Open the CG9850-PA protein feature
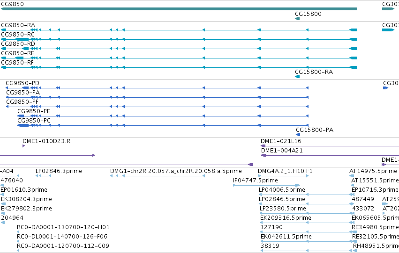This screenshot has height=253, width=399. pos(23,93)
